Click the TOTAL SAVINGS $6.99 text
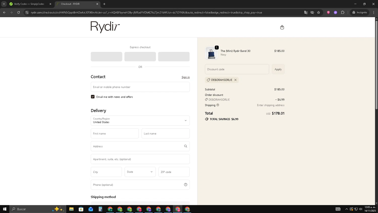The height and width of the screenshot is (213, 378). [224, 119]
